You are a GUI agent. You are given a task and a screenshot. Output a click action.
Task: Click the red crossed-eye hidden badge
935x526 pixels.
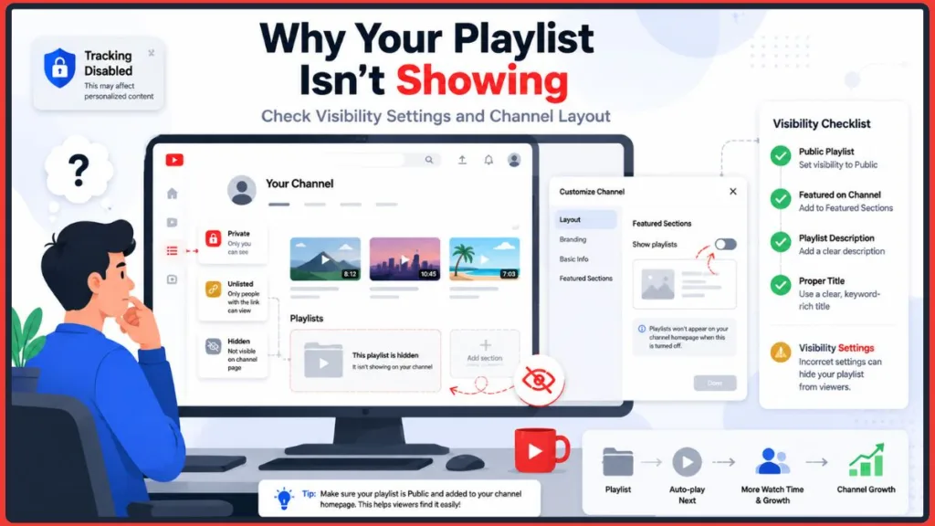click(539, 381)
